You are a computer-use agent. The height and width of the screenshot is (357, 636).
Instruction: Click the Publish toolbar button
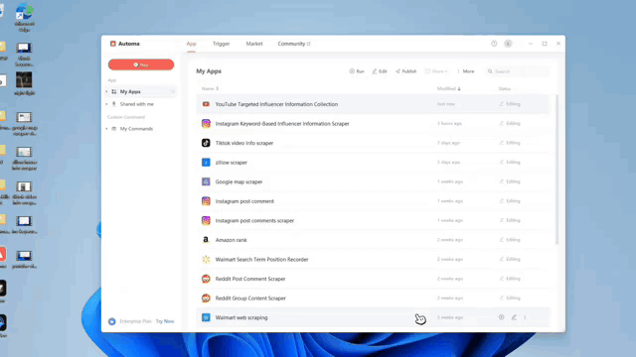[x=406, y=71]
